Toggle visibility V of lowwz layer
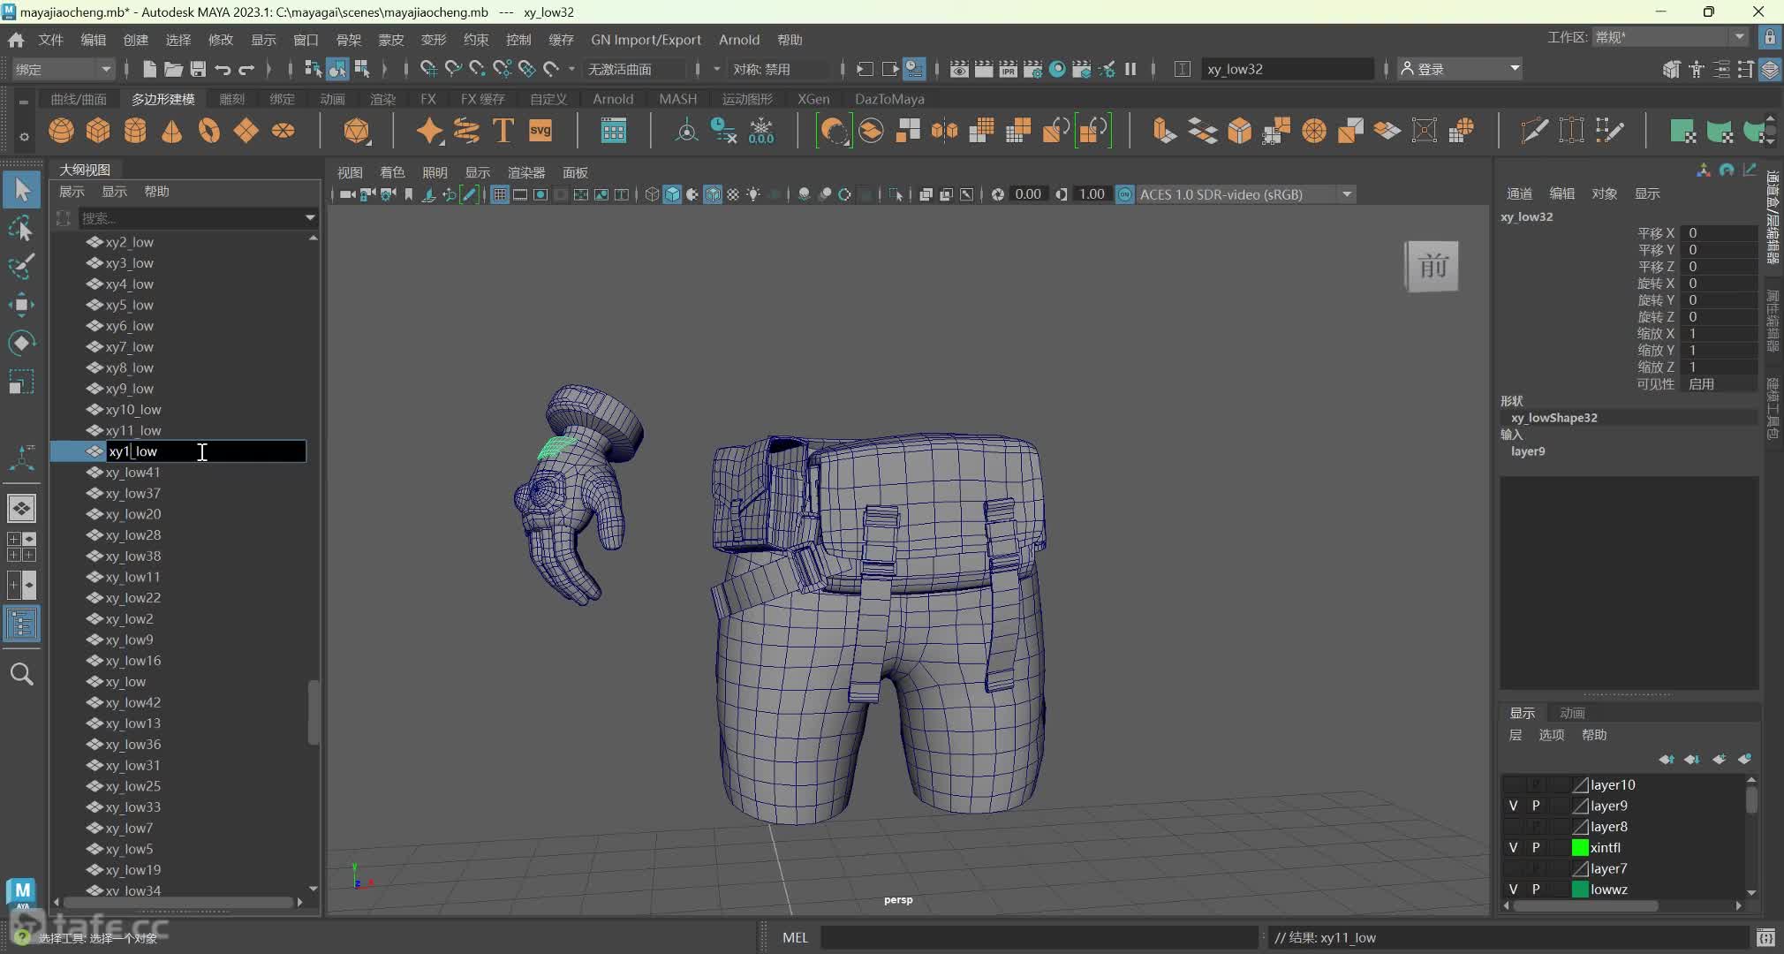1784x954 pixels. click(x=1513, y=890)
